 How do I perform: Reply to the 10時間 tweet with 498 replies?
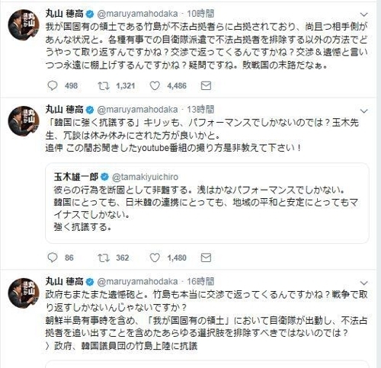pyautogui.click(x=53, y=85)
